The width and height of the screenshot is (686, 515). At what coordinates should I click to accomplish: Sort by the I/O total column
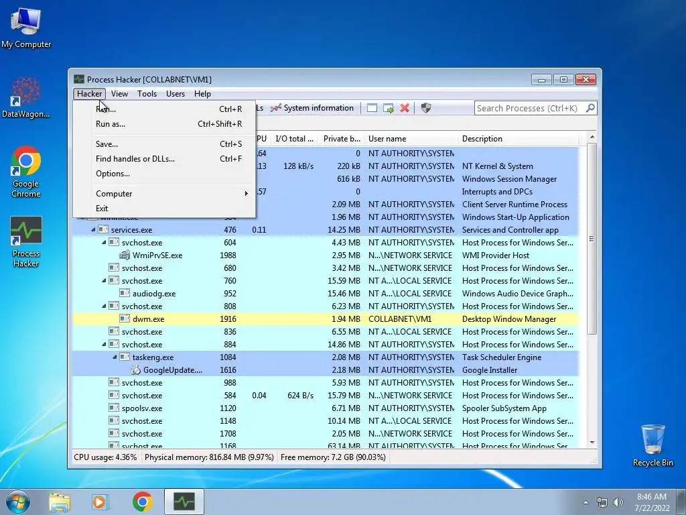[x=294, y=139]
